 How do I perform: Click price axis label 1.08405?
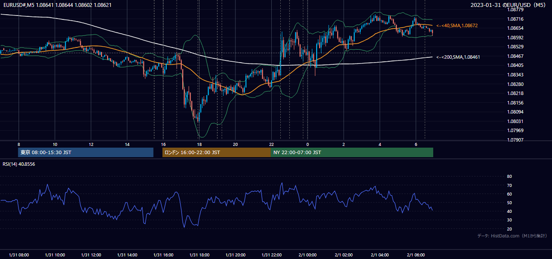[515, 65]
